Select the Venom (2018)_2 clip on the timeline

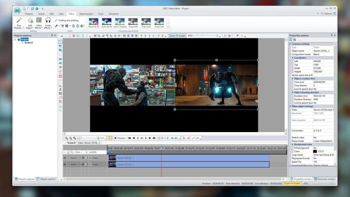click(x=188, y=164)
